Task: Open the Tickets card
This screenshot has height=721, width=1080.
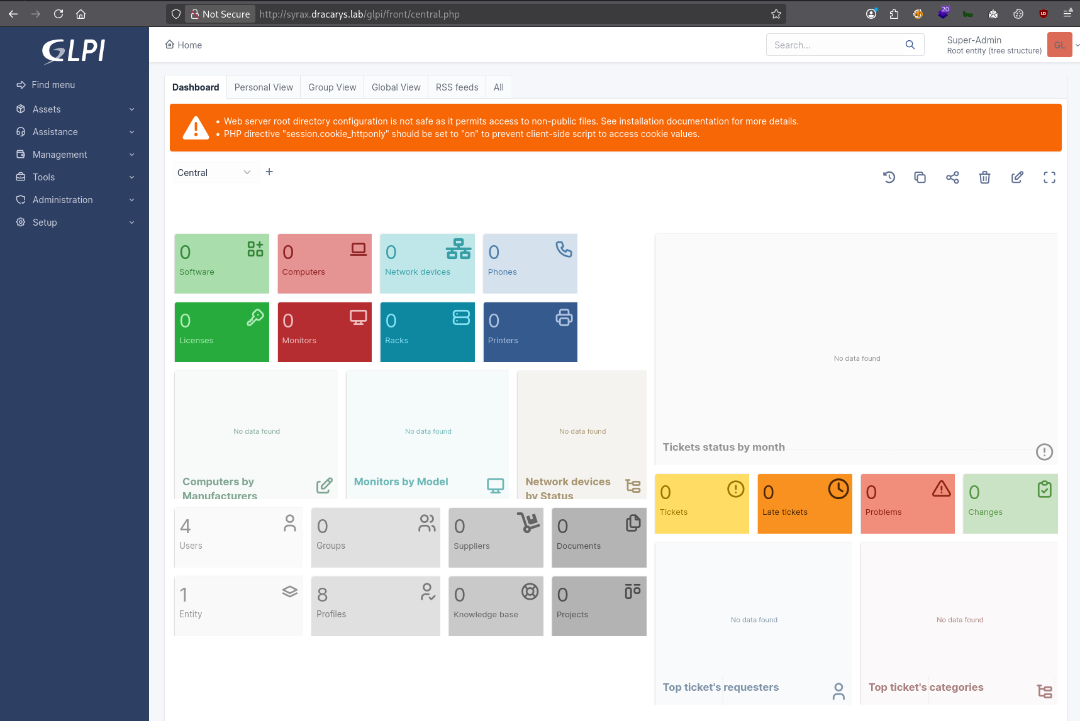Action: (x=702, y=504)
